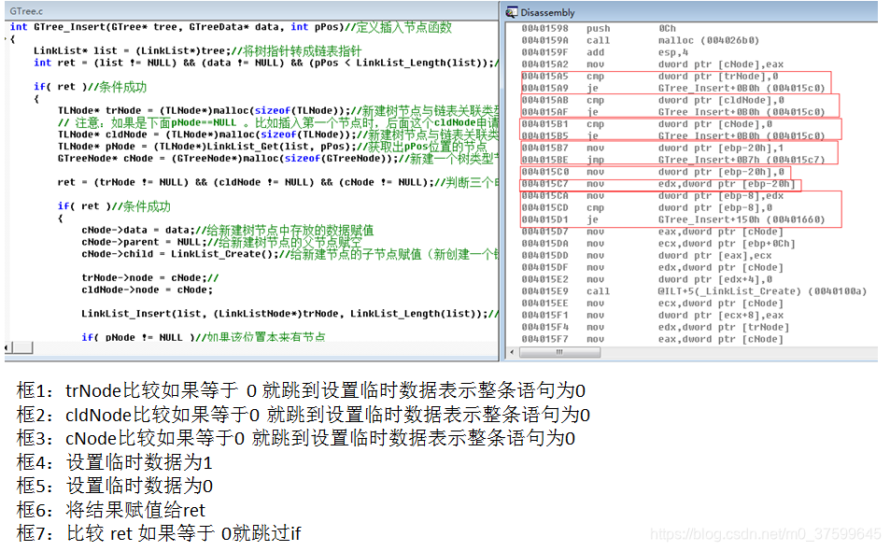The image size is (890, 551).
Task: Click the line 'cNode->data = data;'
Action: pos(228,230)
